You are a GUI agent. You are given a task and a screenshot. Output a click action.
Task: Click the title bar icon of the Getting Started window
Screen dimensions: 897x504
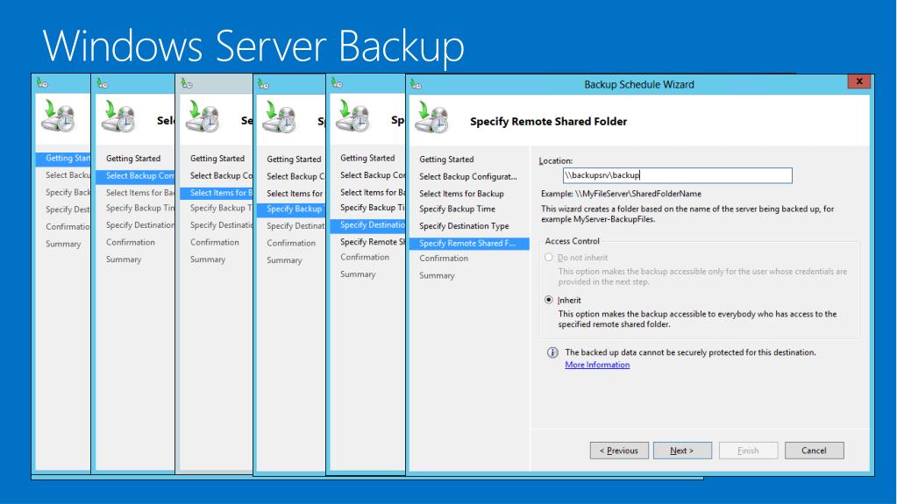[x=42, y=83]
